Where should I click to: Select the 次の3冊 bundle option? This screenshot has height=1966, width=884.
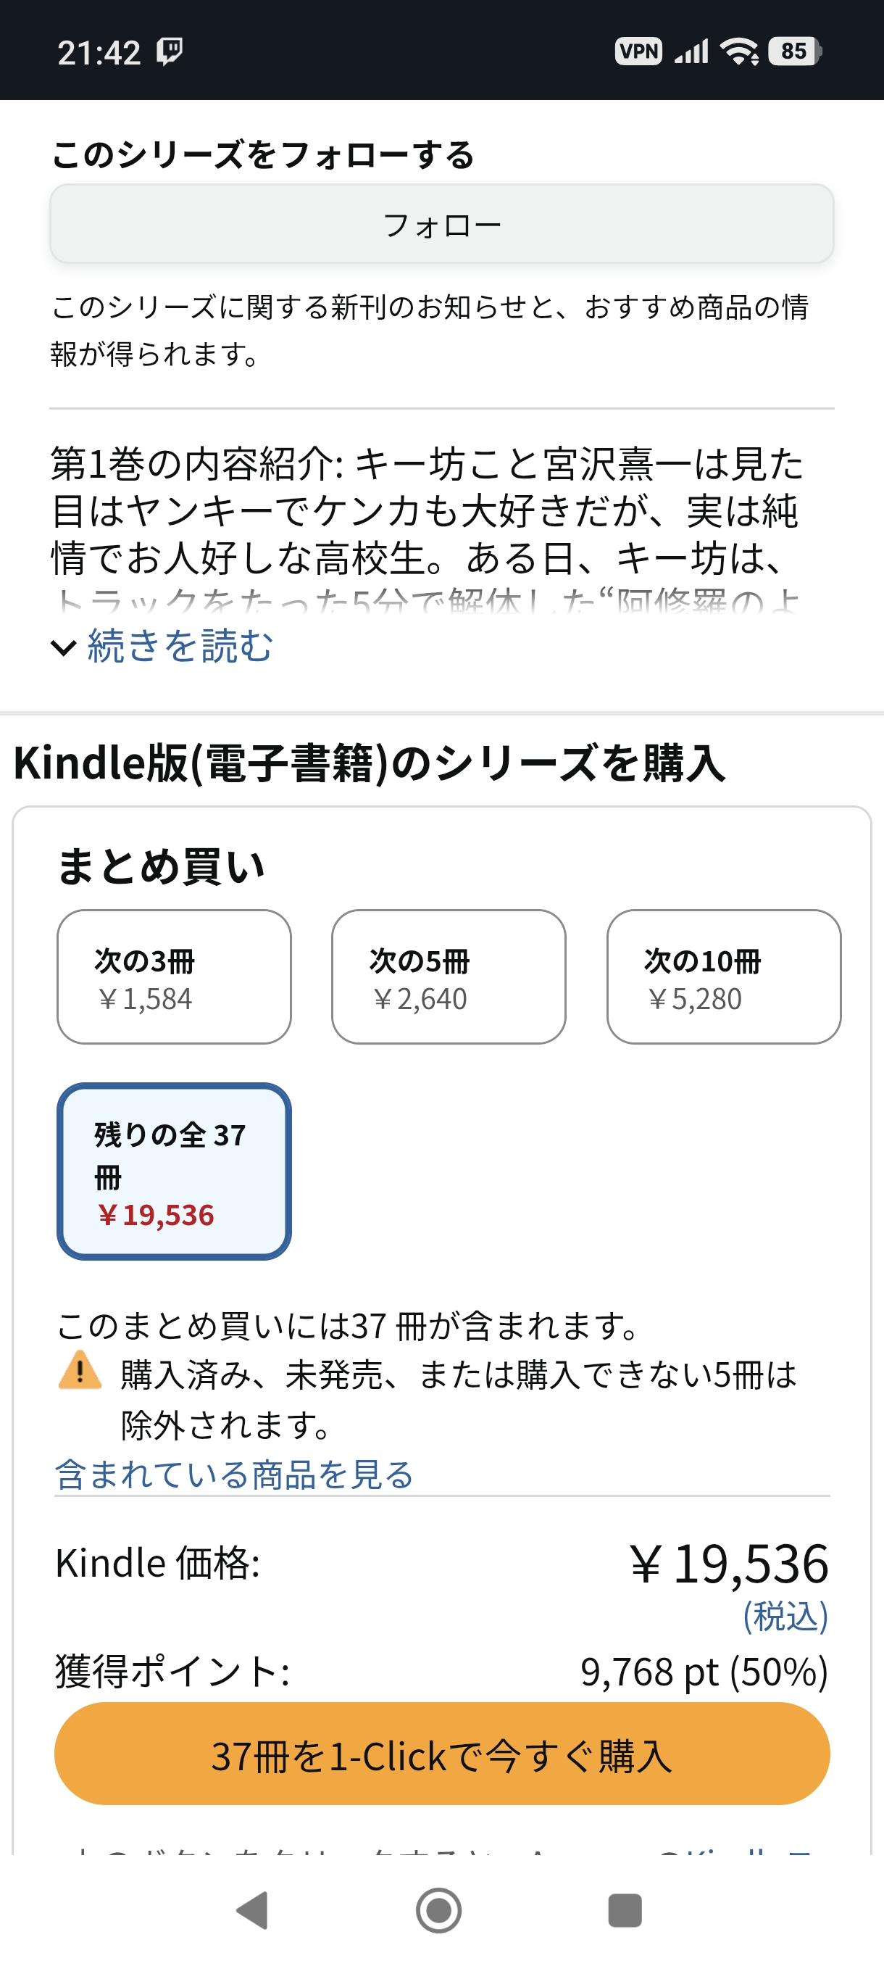(x=174, y=977)
